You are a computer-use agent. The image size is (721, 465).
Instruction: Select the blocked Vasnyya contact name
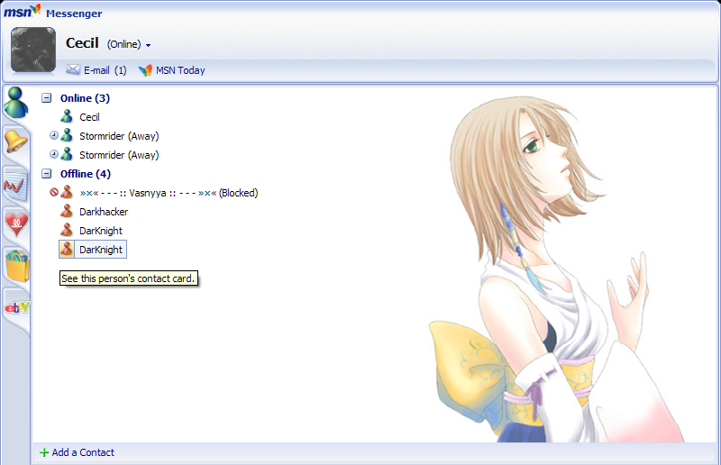coord(169,193)
